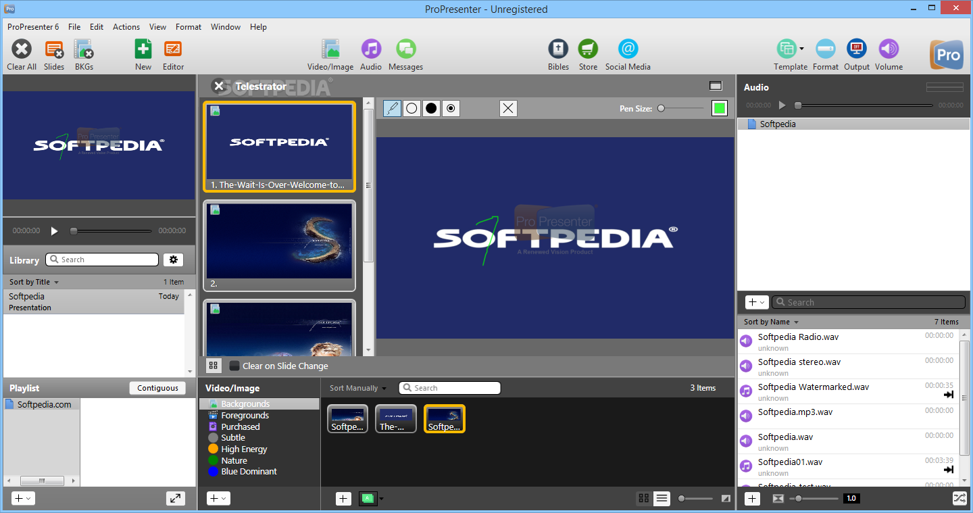Open the File menu

tap(74, 27)
